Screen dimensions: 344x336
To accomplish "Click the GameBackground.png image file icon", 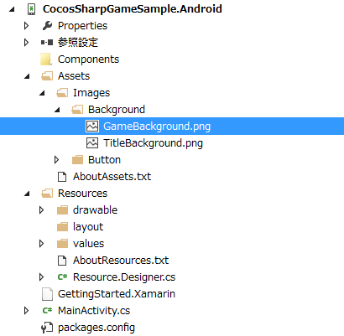I will 92,127.
